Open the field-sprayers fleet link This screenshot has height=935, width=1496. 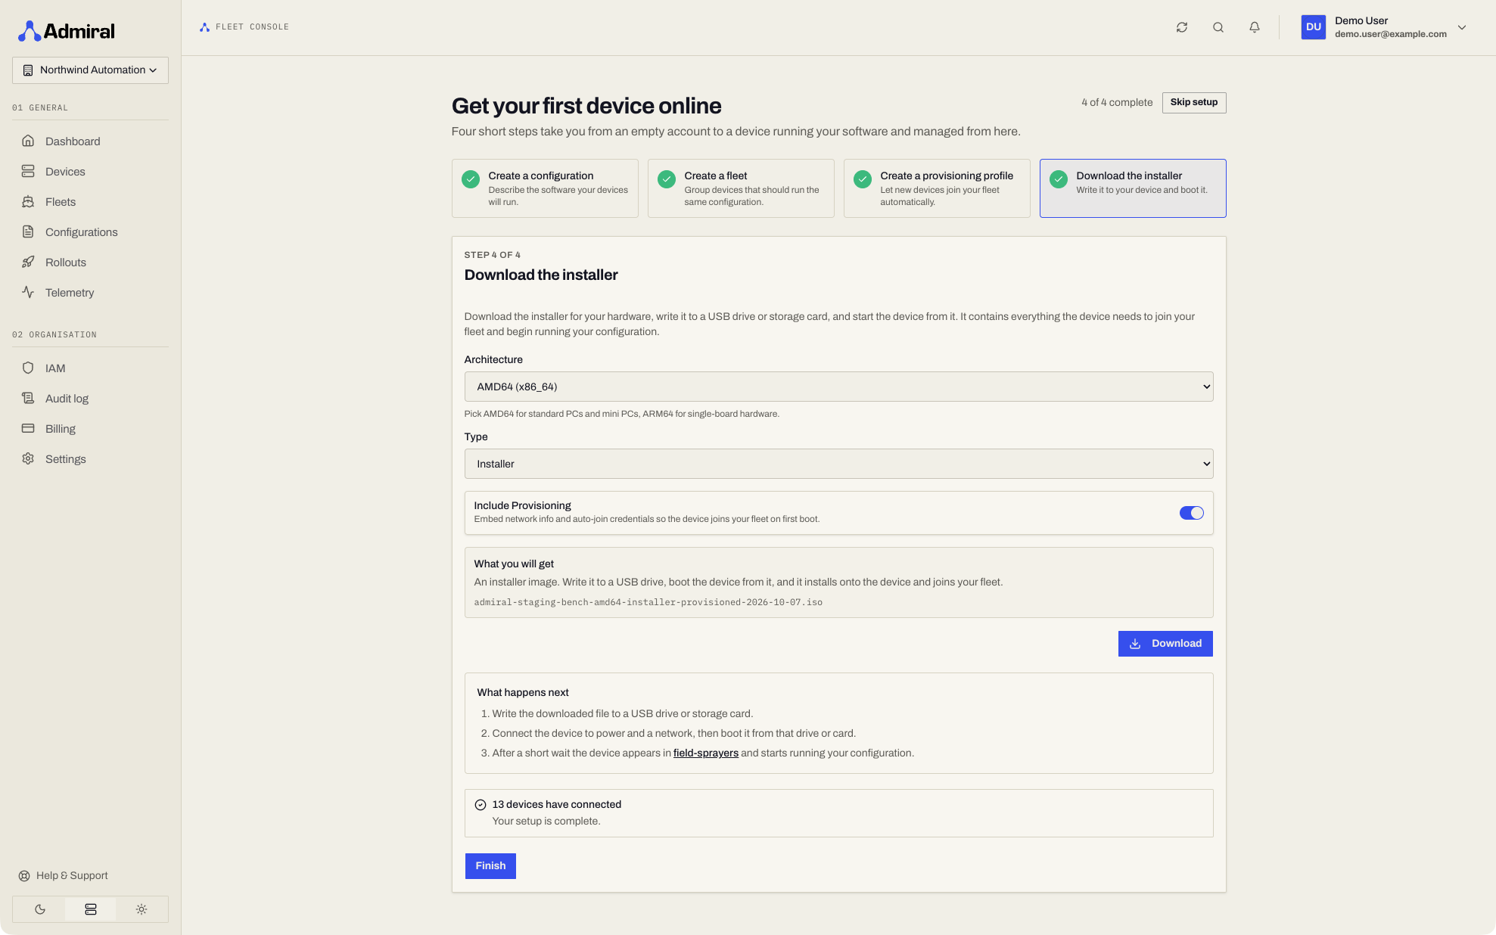point(706,753)
